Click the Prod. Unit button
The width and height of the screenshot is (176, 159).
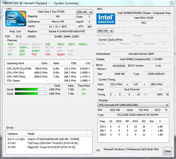pos(15,31)
